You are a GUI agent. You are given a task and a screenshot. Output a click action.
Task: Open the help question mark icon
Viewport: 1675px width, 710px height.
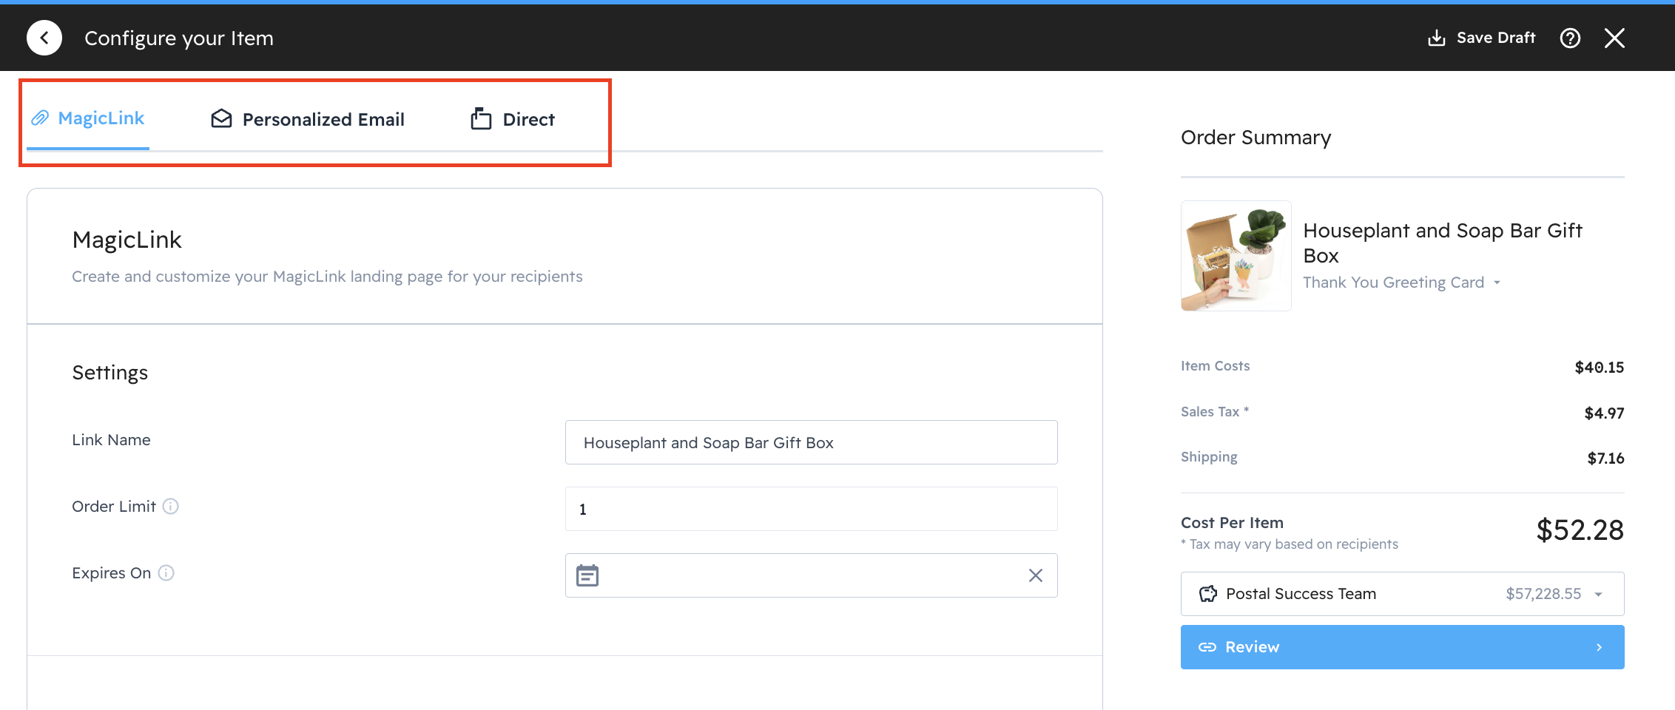(x=1570, y=38)
